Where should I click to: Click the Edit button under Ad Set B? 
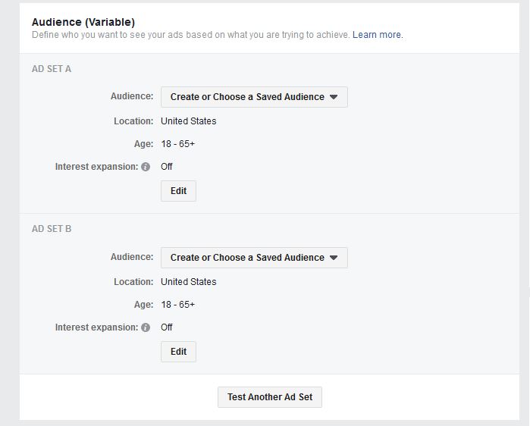coord(178,352)
